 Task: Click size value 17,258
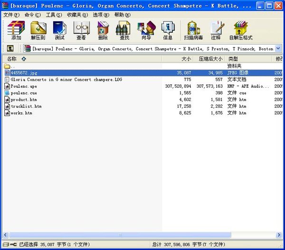[184, 106]
